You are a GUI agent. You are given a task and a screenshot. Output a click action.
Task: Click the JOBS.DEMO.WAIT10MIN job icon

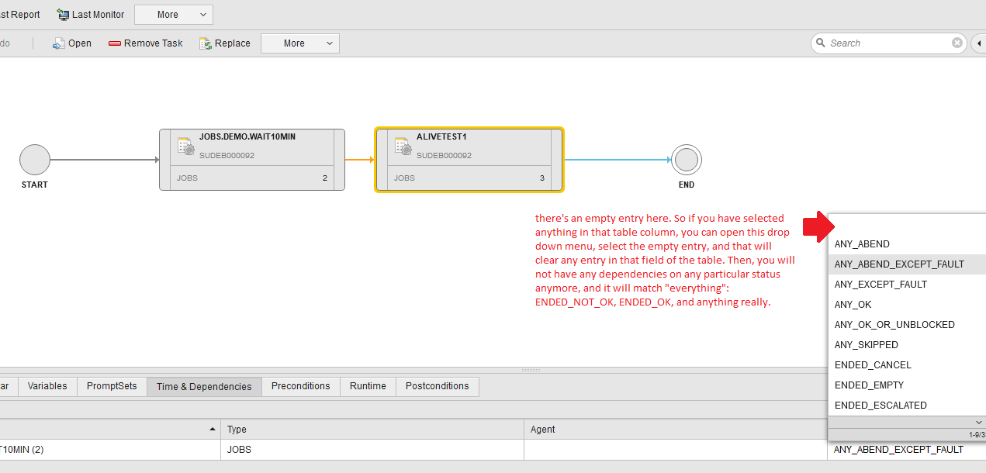185,146
